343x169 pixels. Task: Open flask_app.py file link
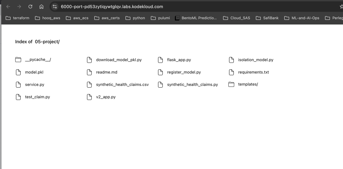[179, 60]
